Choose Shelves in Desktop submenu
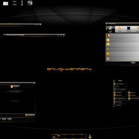This screenshot has height=139, width=139. 133,95
